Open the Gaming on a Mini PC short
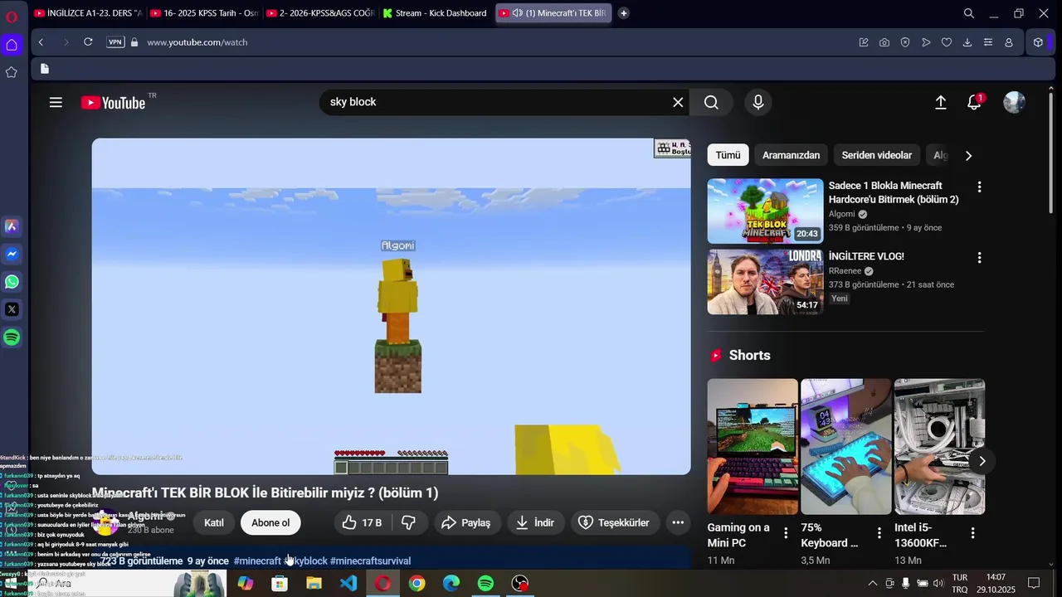Image resolution: width=1062 pixels, height=597 pixels. (x=753, y=446)
